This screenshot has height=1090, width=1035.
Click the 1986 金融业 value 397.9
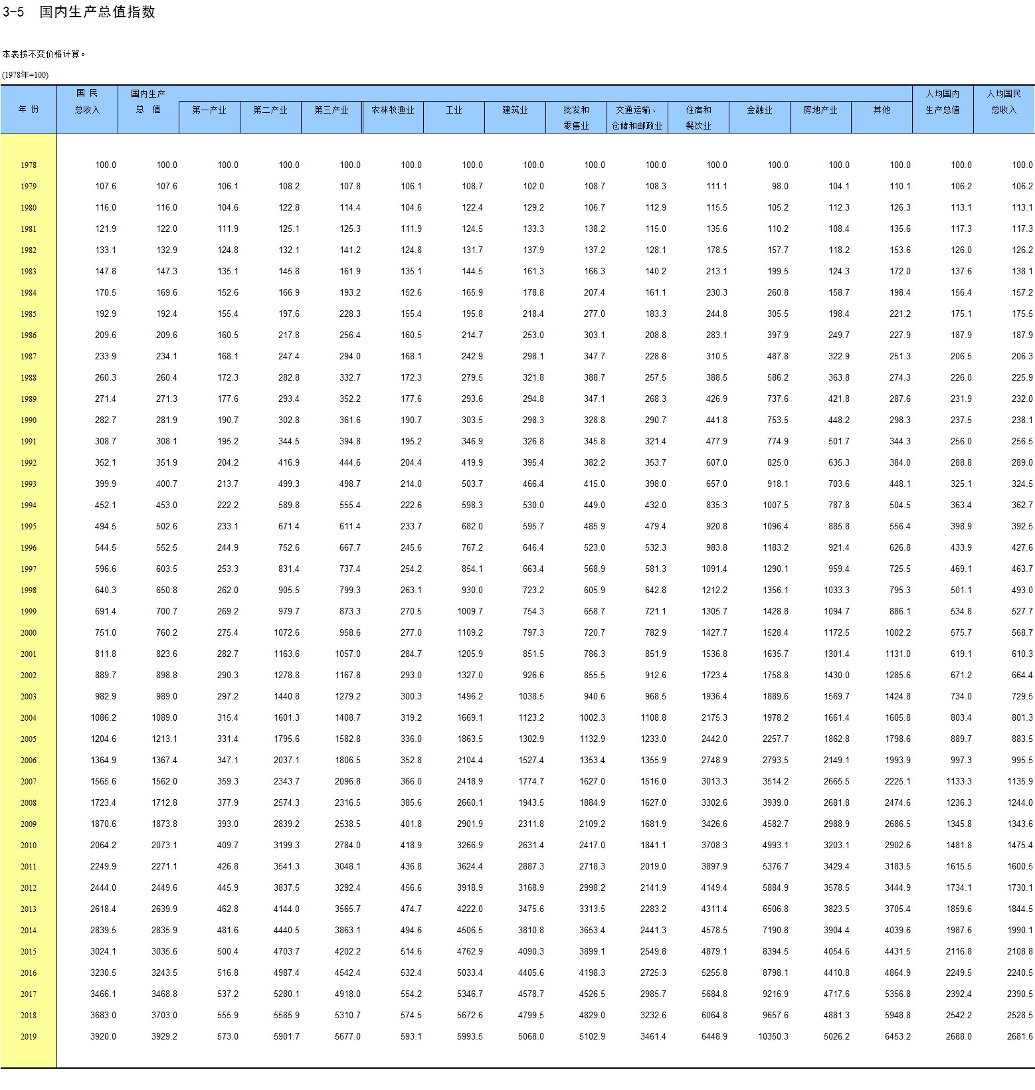tap(778, 335)
